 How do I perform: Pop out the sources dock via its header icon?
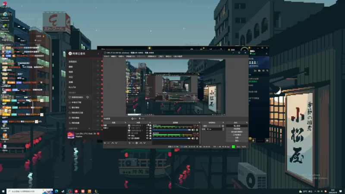point(150,122)
